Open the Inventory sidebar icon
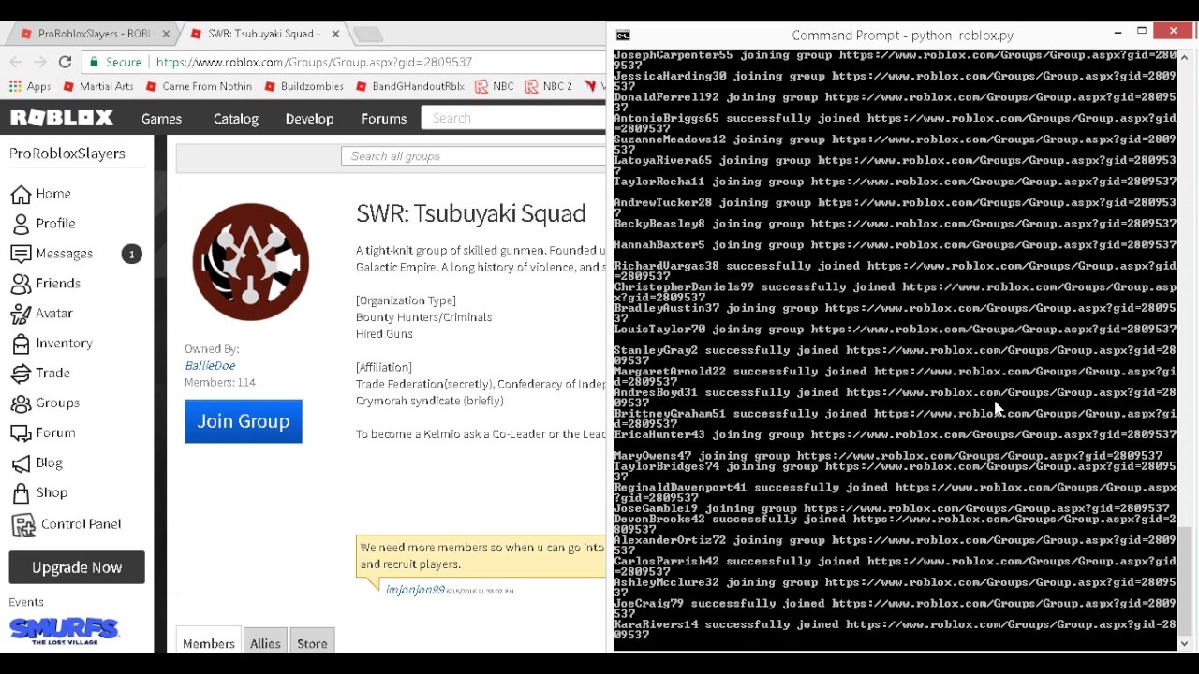 21,344
